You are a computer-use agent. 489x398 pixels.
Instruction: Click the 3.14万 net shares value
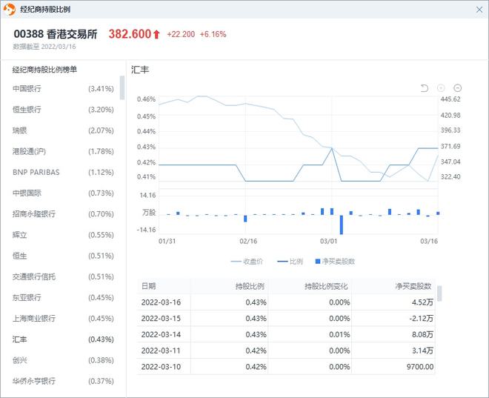(x=422, y=351)
